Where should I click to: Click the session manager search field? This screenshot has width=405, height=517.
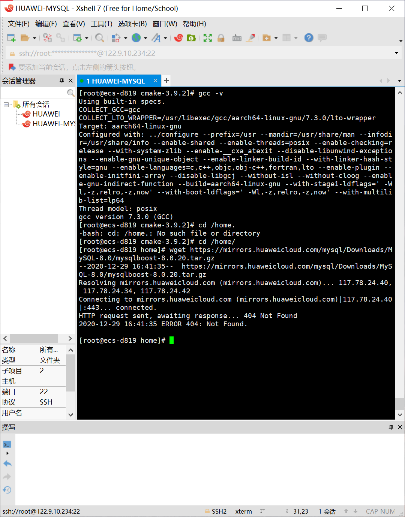[34, 93]
